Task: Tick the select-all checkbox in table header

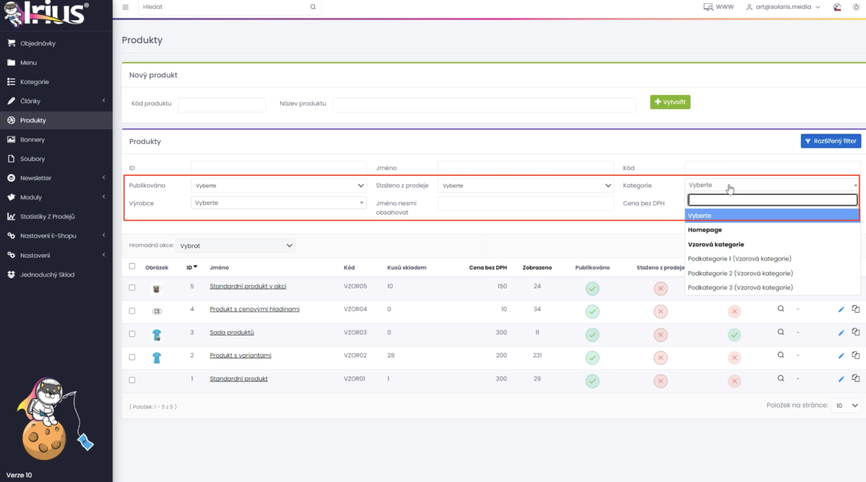Action: tap(132, 266)
